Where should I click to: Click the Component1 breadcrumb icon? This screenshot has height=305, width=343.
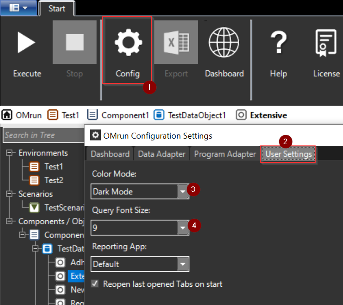coord(92,115)
